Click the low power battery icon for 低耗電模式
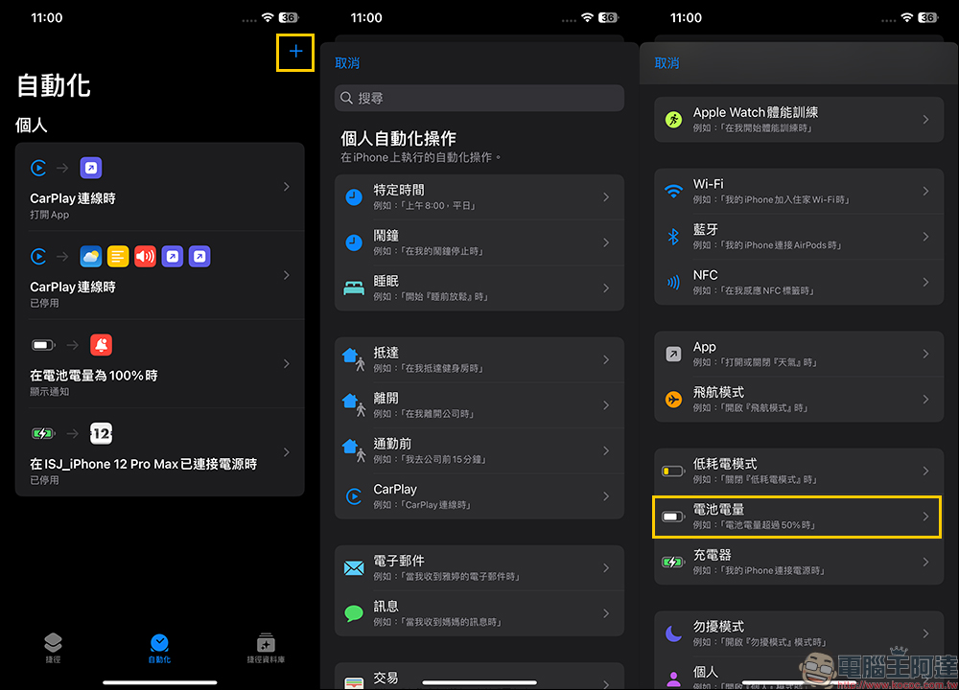Screen dimensions: 959x690 [x=673, y=471]
